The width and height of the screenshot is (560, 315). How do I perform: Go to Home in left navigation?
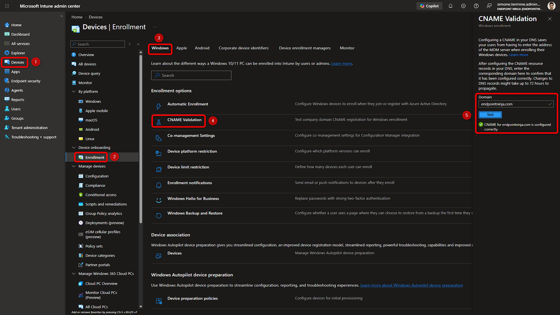click(16, 25)
